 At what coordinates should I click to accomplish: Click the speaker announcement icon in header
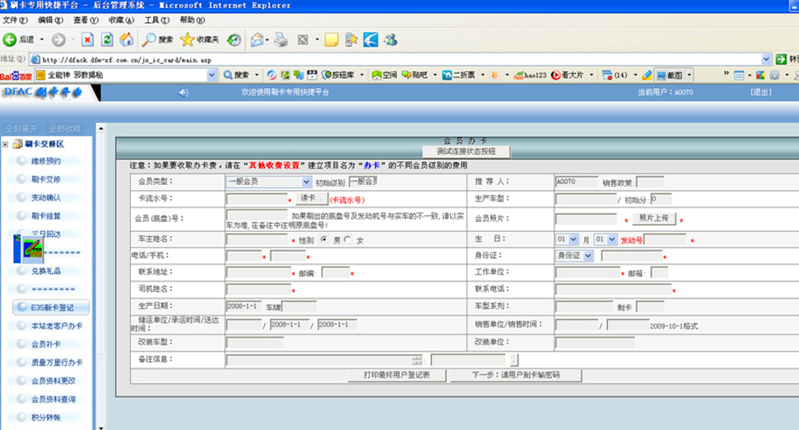click(183, 93)
